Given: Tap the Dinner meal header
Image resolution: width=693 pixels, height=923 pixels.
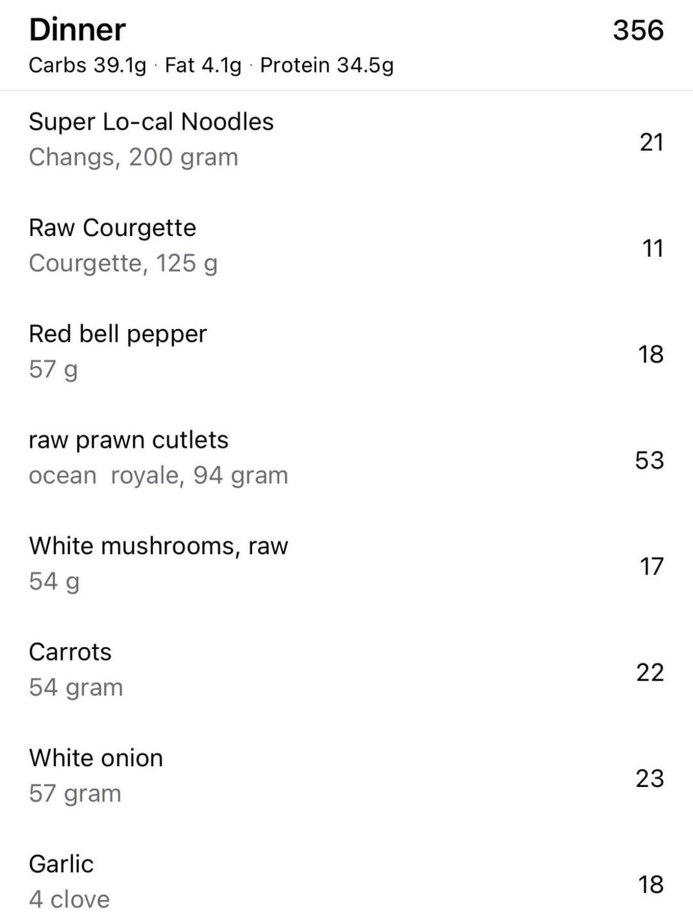Looking at the screenshot, I should pos(78,30).
